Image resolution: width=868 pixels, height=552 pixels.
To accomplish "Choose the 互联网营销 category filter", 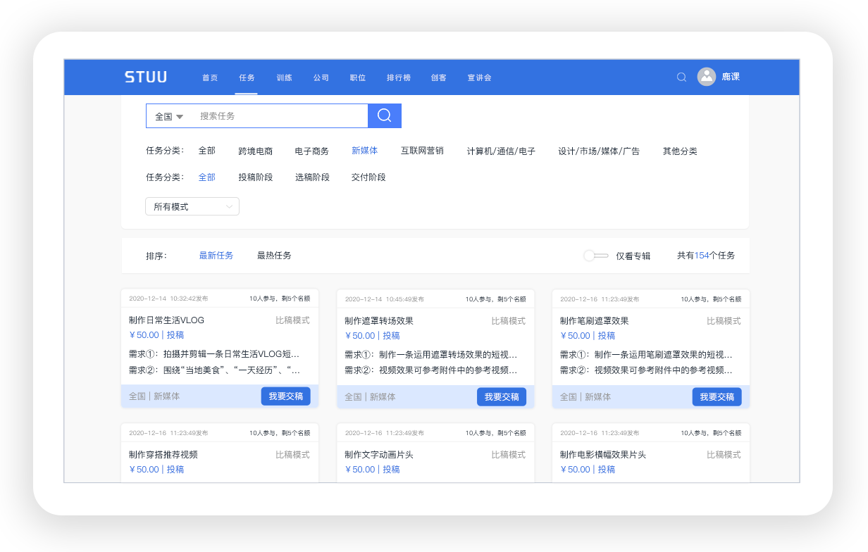I will point(422,151).
